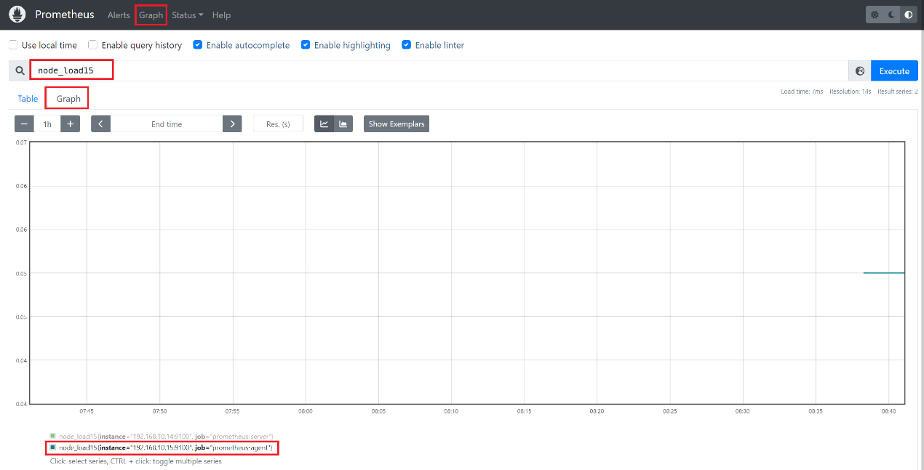Viewport: 924px width, 470px height.
Task: Select the stacked chart display icon
Action: (343, 124)
